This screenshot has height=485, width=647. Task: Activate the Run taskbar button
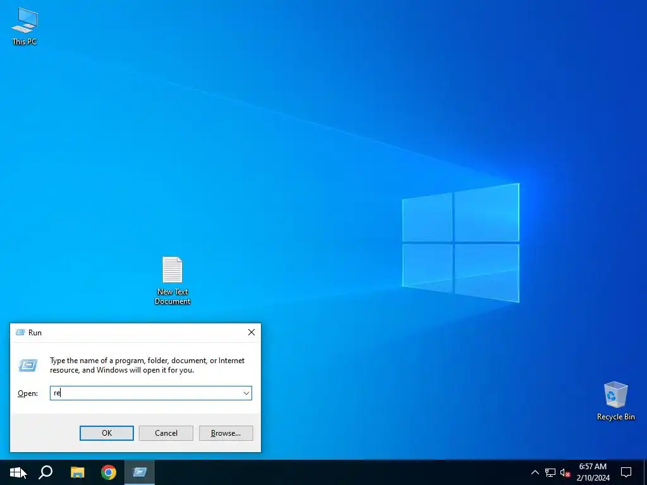click(140, 472)
